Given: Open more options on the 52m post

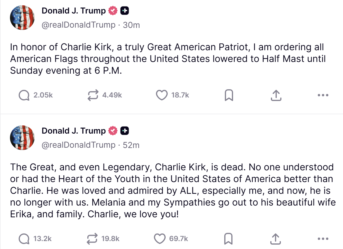Looking at the screenshot, I should coord(323,239).
